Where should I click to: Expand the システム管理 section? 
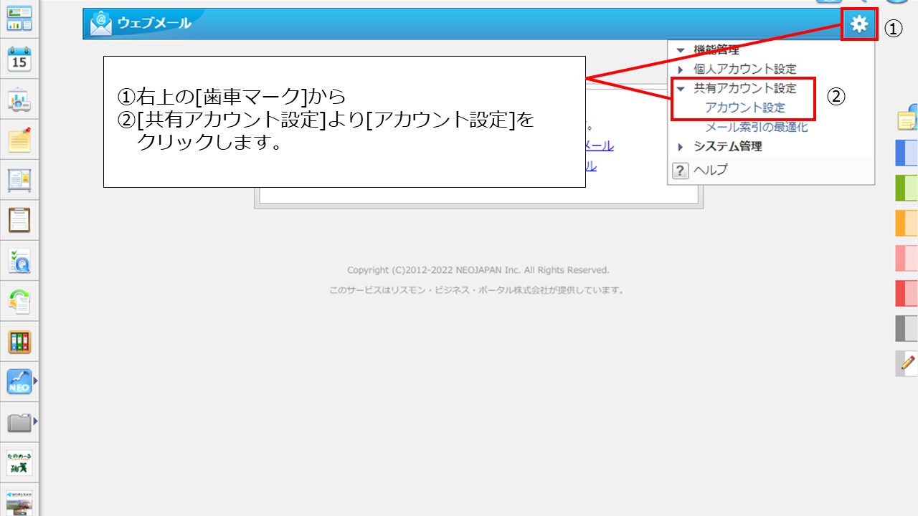tap(681, 147)
